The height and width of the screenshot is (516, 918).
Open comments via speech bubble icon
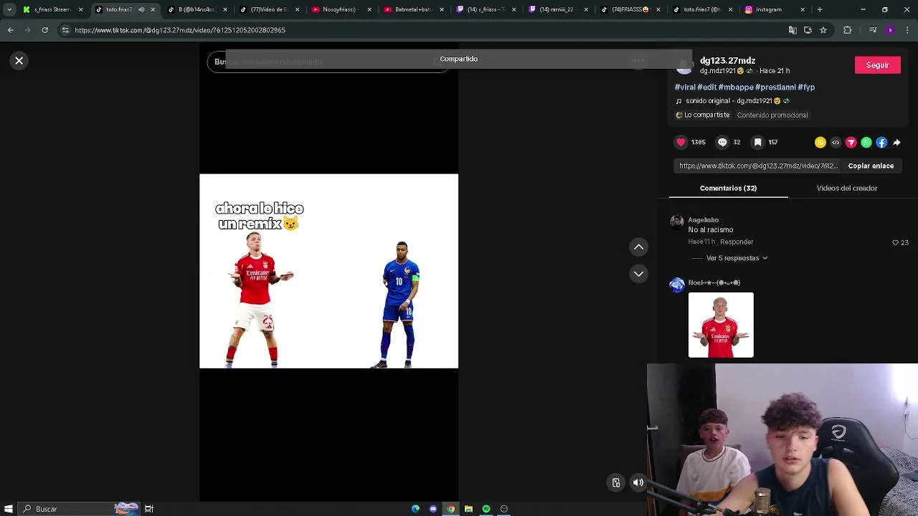tap(722, 143)
